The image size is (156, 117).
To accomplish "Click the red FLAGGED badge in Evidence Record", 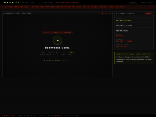I will pyautogui.click(x=148, y=13).
